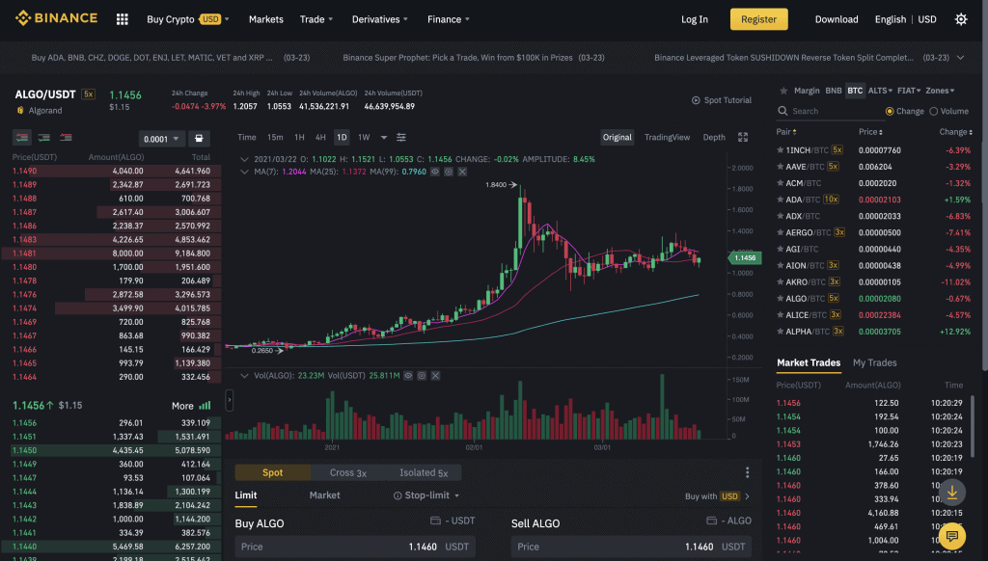Expand the chart to fullscreen
This screenshot has width=988, height=561.
(743, 137)
